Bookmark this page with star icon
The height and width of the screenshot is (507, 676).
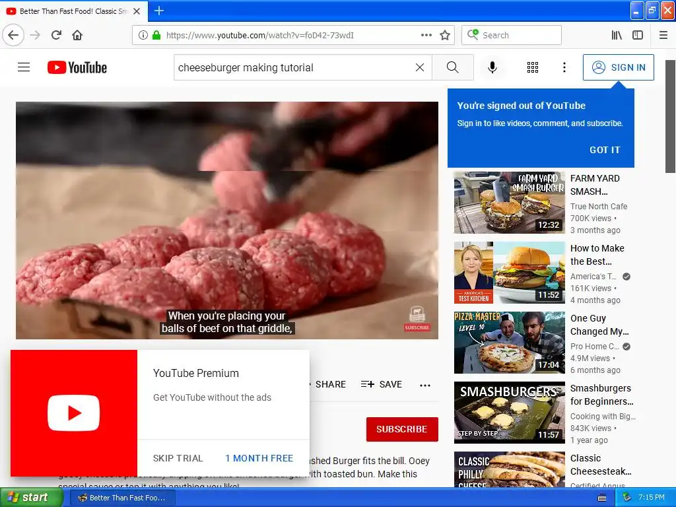click(x=445, y=35)
